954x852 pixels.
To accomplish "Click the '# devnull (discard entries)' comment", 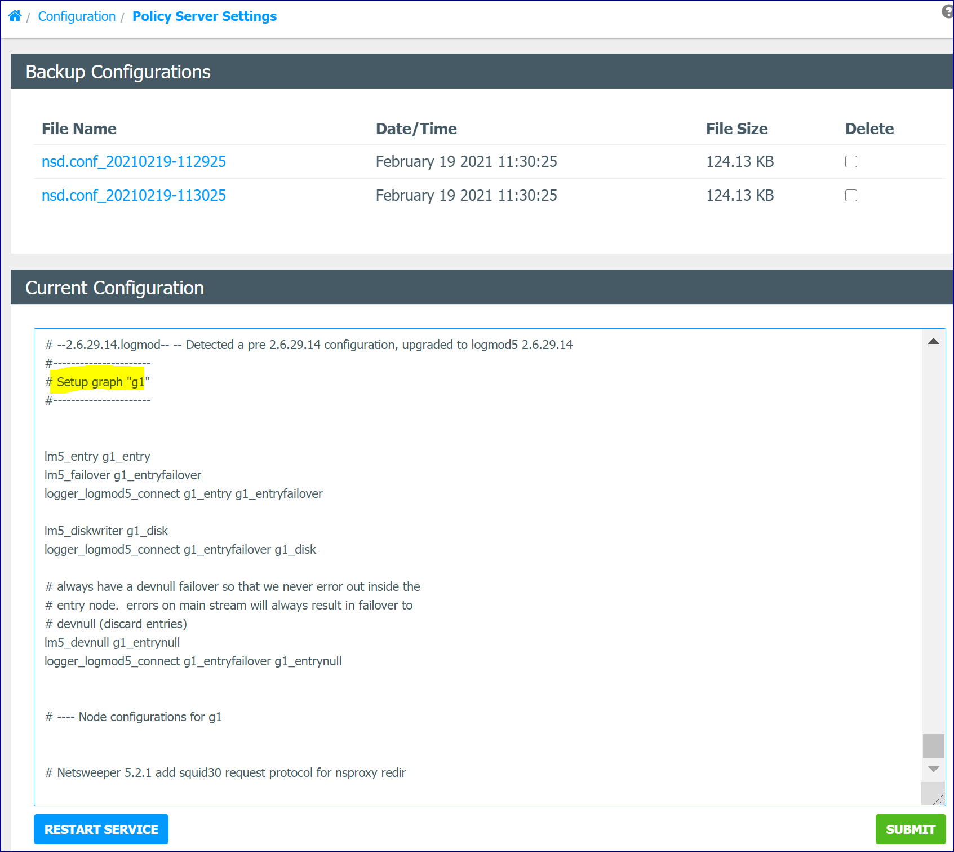I will coord(116,624).
